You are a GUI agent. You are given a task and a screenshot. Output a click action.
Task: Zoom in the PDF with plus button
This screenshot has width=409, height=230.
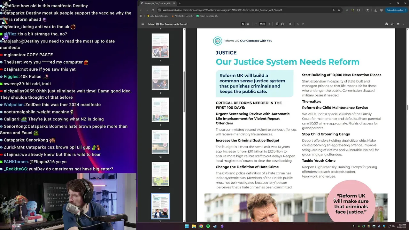[x=269, y=24]
